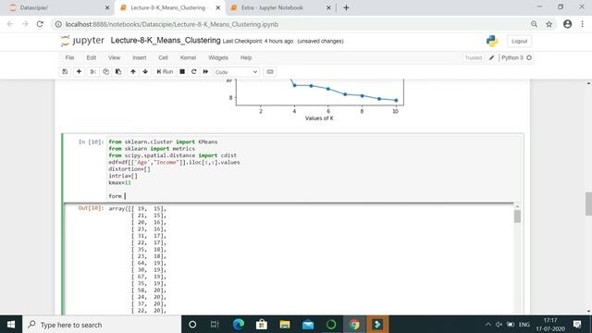The image size is (592, 333).
Task: Click the zoom magnifier icon in address bar
Action: (535, 24)
